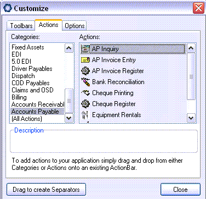206x199 pixels.
Task: Select the Fixed Assets category
Action: (x=28, y=47)
